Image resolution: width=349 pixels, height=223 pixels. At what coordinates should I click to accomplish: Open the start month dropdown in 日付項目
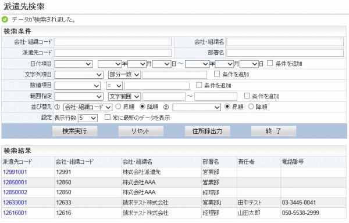point(137,64)
